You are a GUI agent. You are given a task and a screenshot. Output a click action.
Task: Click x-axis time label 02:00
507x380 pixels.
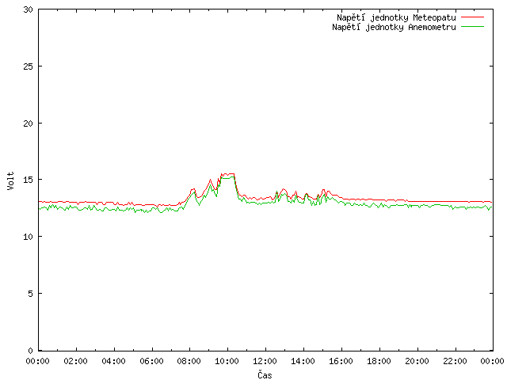pos(75,361)
